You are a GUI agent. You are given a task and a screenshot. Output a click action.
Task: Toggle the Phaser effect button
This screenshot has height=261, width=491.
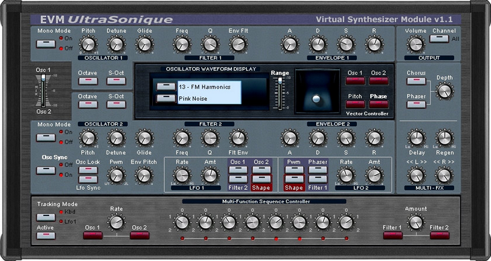pos(416,105)
